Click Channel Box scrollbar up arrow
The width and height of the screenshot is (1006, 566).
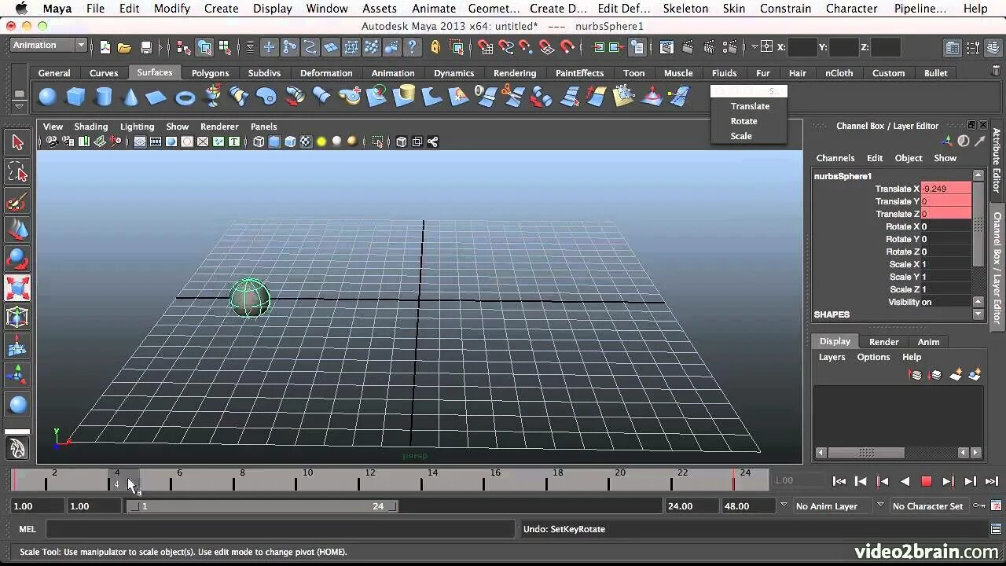978,175
